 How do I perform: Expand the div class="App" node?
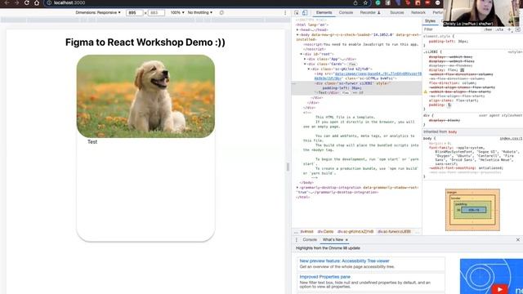(x=305, y=59)
